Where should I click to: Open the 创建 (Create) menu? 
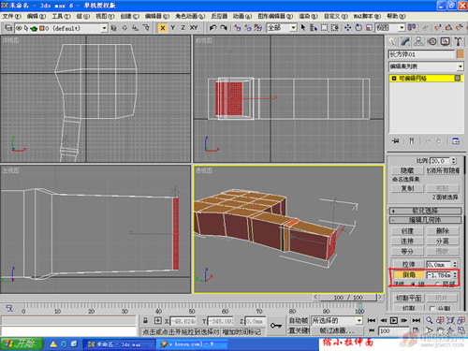coord(129,16)
